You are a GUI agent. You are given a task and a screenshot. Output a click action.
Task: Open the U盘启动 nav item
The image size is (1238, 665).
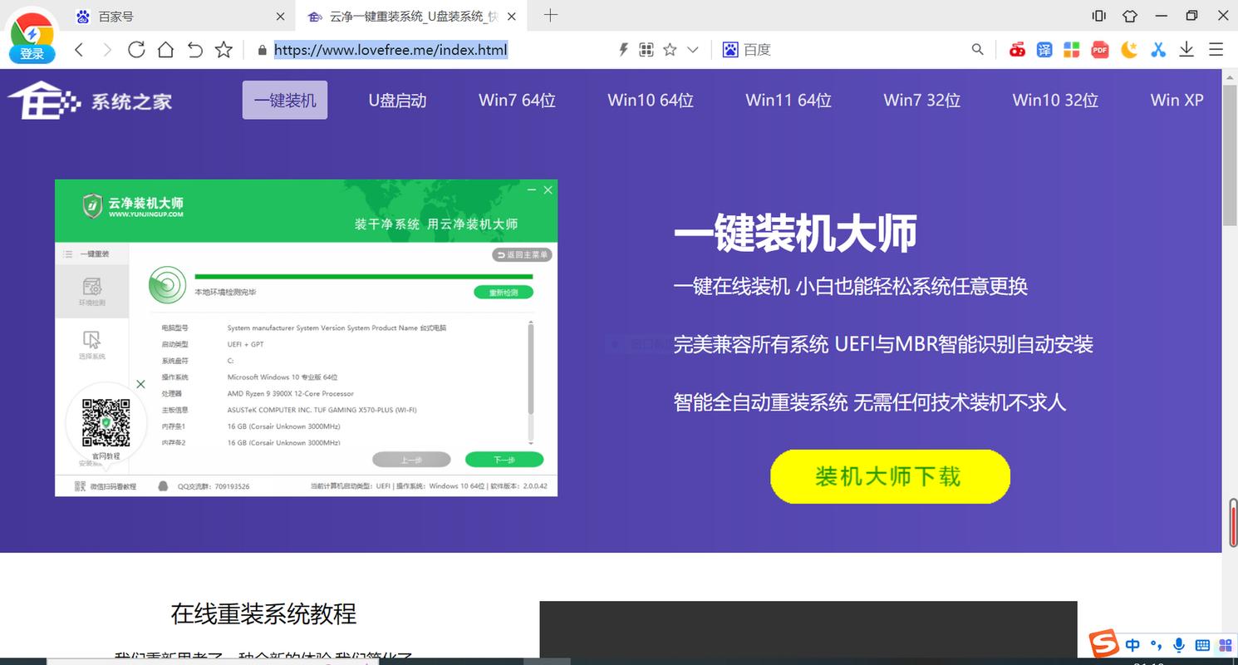tap(397, 100)
